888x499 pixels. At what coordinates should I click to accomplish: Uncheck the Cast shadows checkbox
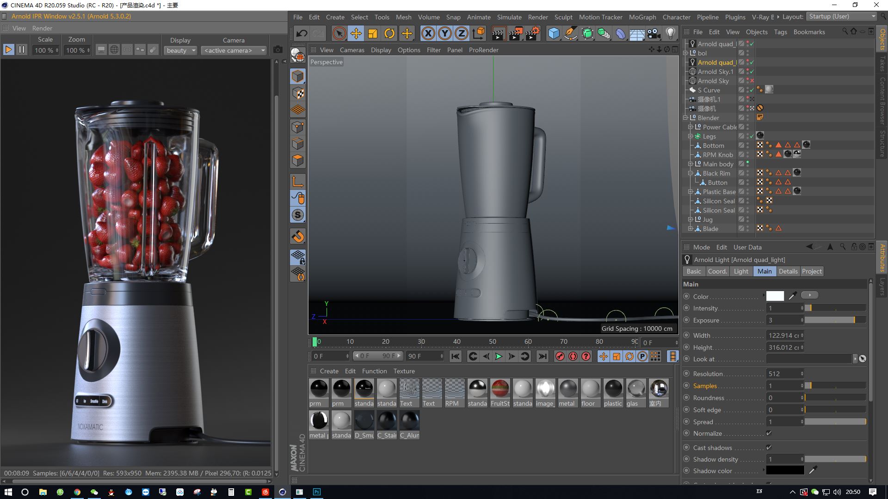(769, 447)
